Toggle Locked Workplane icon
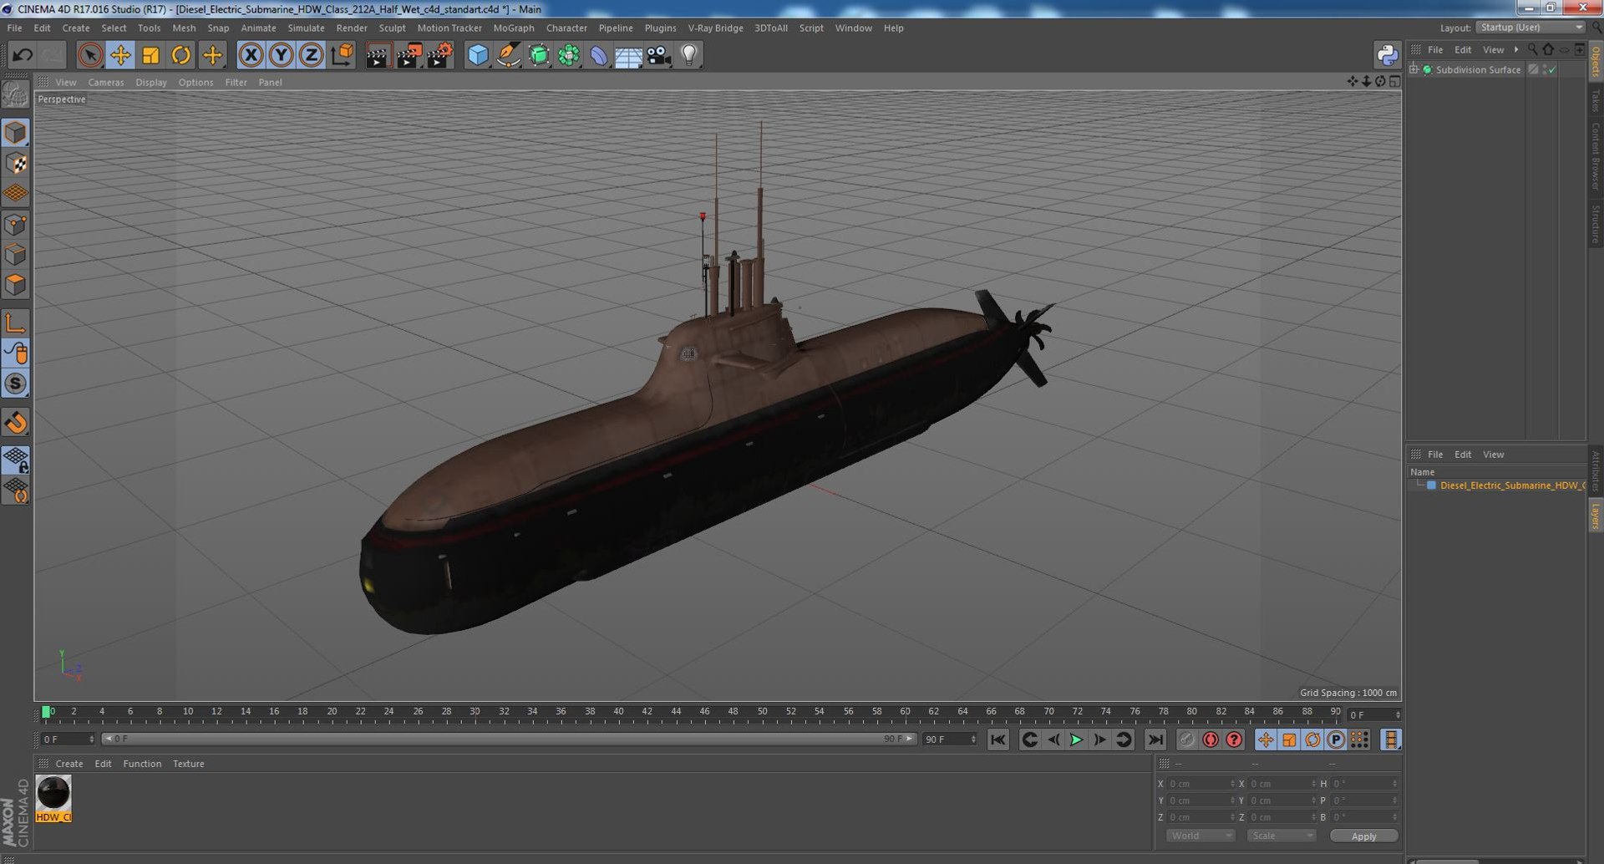1604x864 pixels. click(16, 460)
